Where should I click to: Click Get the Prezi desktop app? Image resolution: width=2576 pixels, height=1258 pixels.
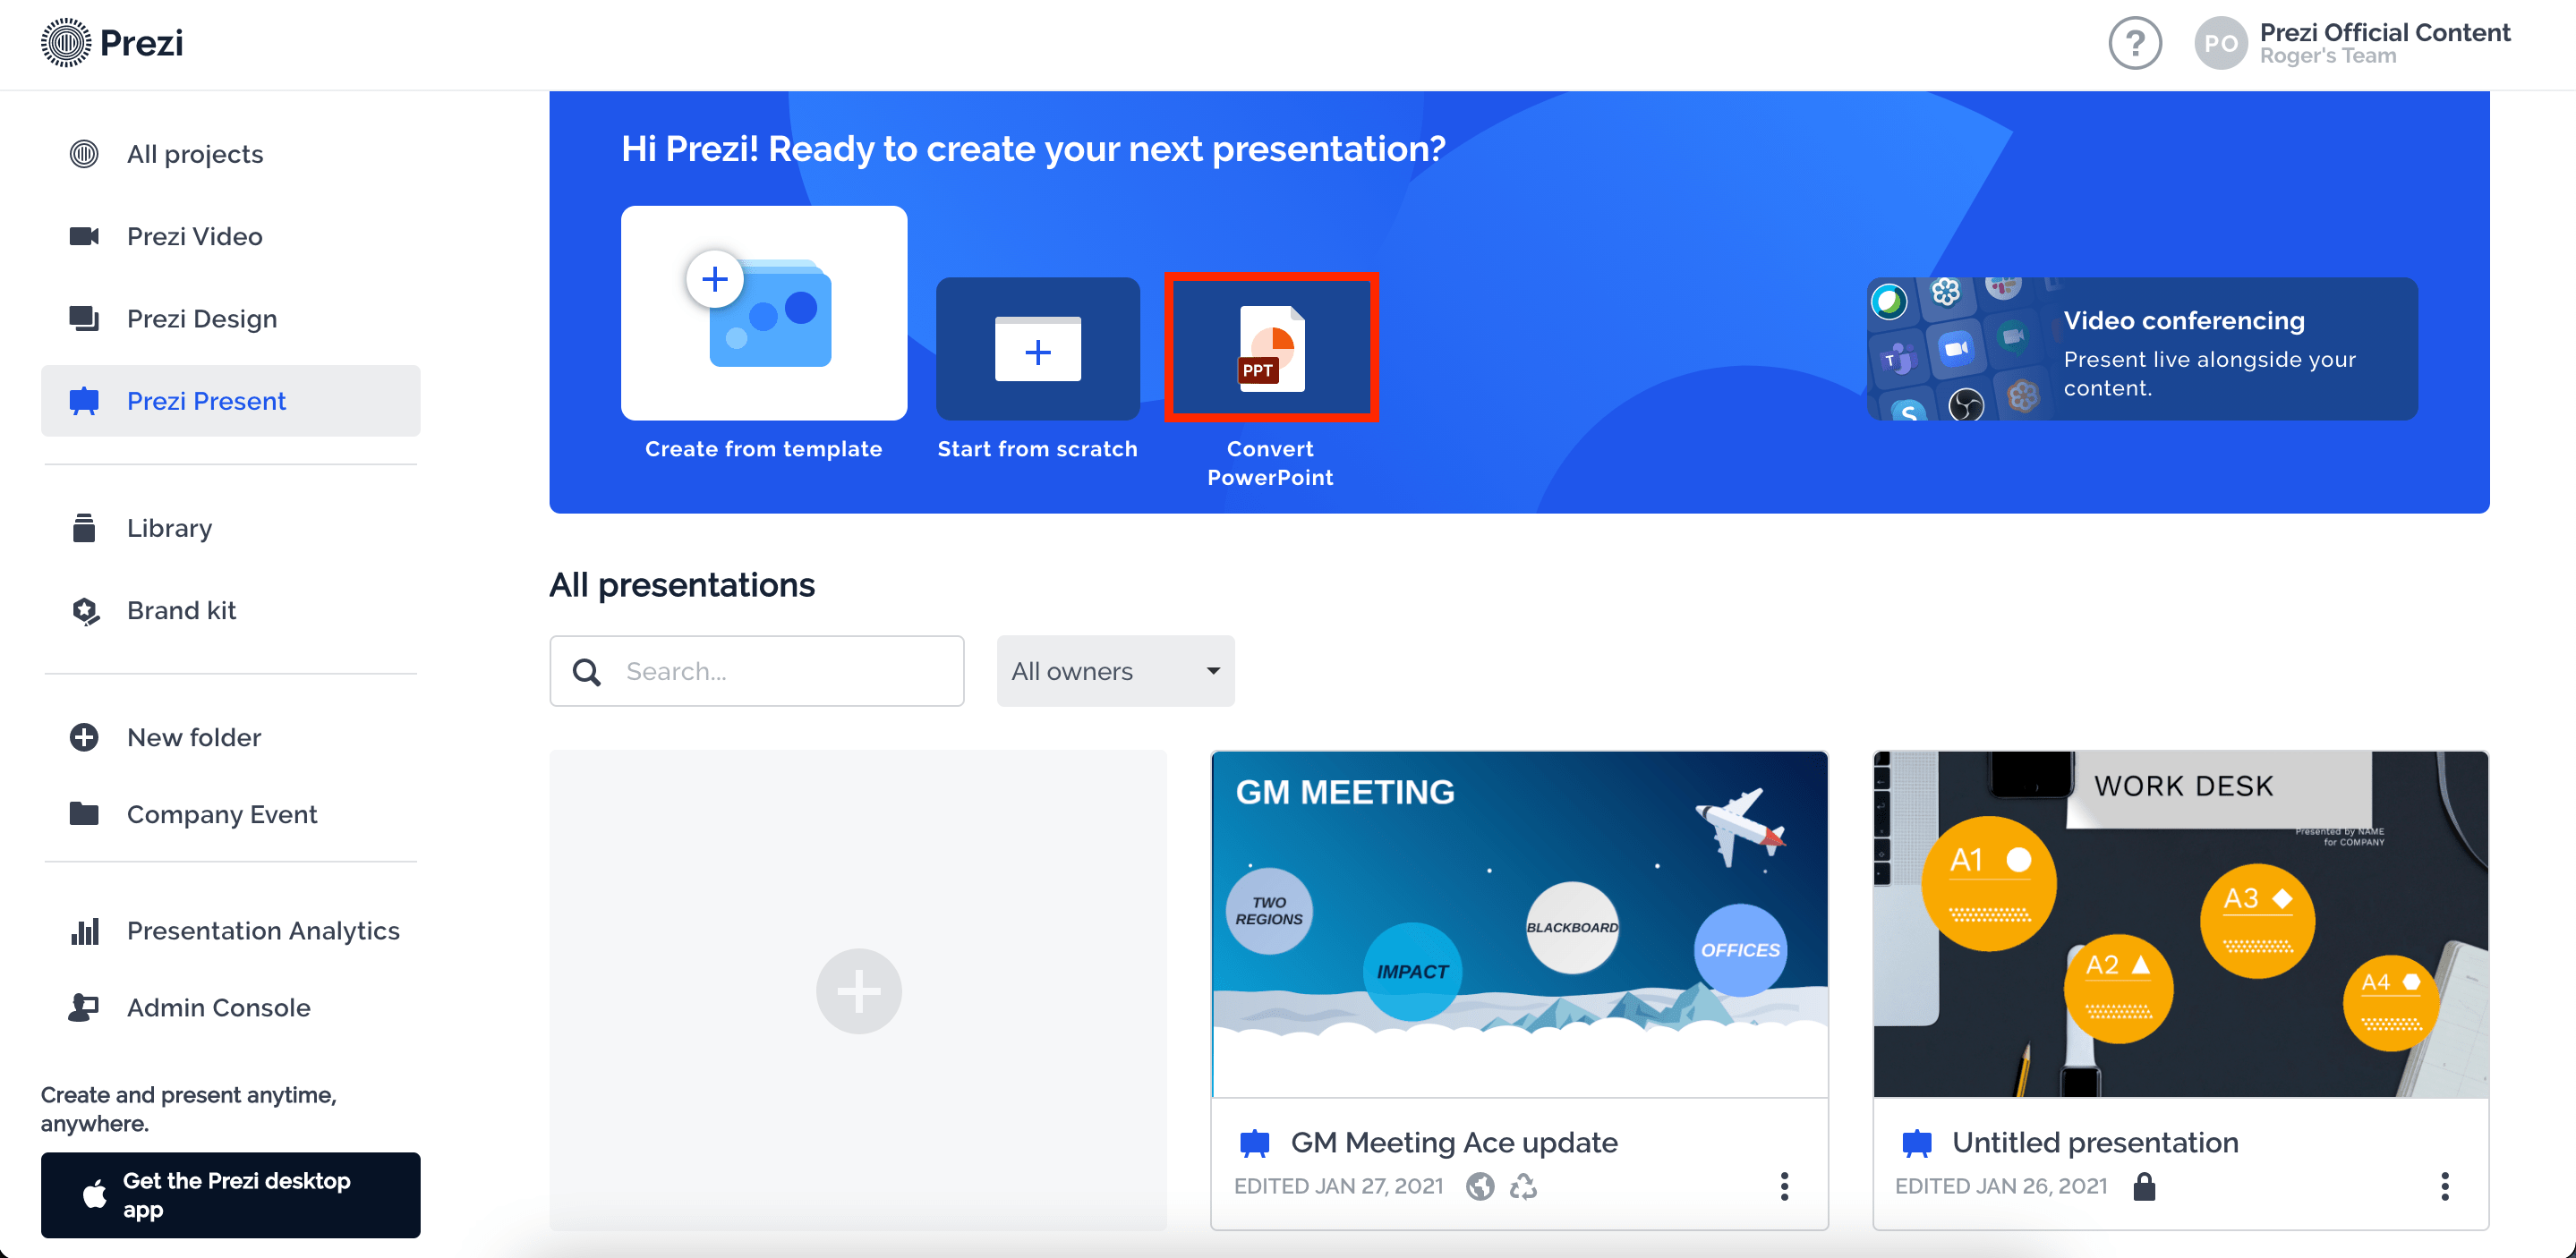pos(230,1195)
